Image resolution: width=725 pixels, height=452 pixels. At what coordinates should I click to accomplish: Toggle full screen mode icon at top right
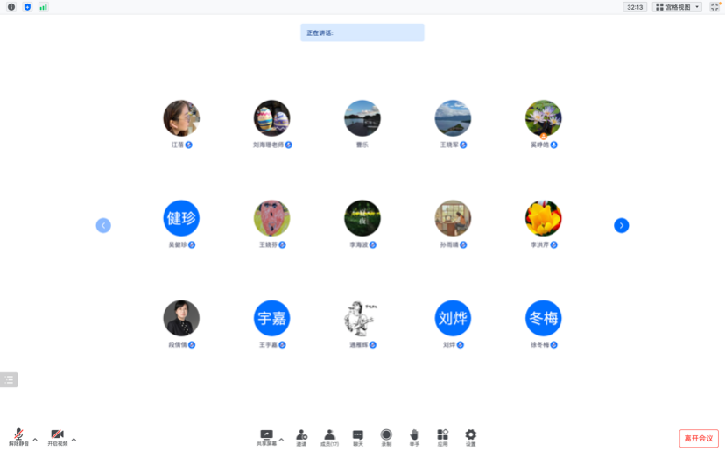(714, 7)
